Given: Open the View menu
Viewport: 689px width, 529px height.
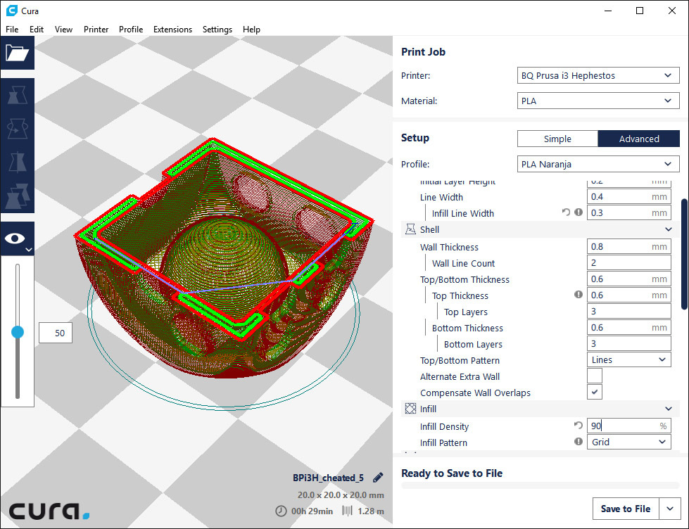Looking at the screenshot, I should 64,30.
